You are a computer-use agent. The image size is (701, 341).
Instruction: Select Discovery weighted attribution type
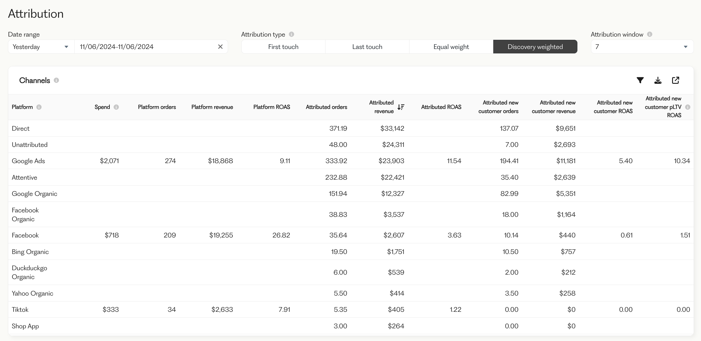(535, 47)
